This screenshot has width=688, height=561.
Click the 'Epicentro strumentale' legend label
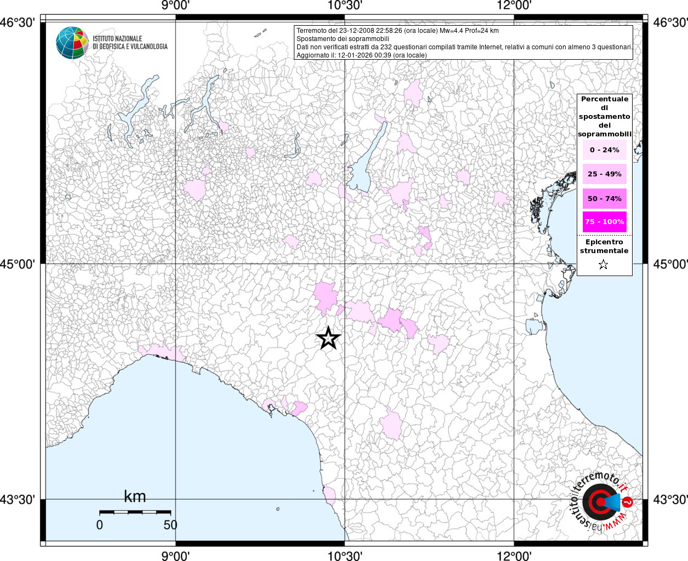604,246
